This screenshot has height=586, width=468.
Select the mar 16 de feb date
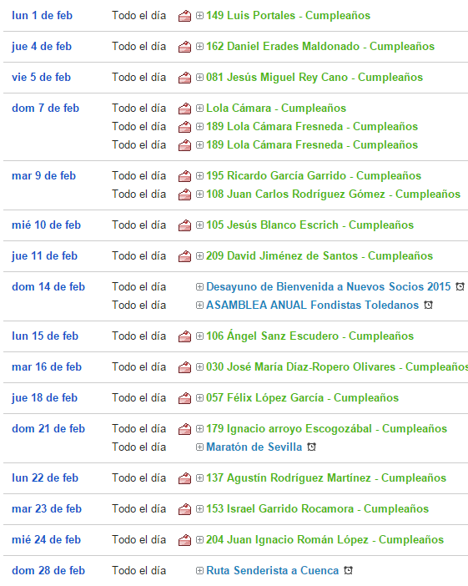point(47,367)
